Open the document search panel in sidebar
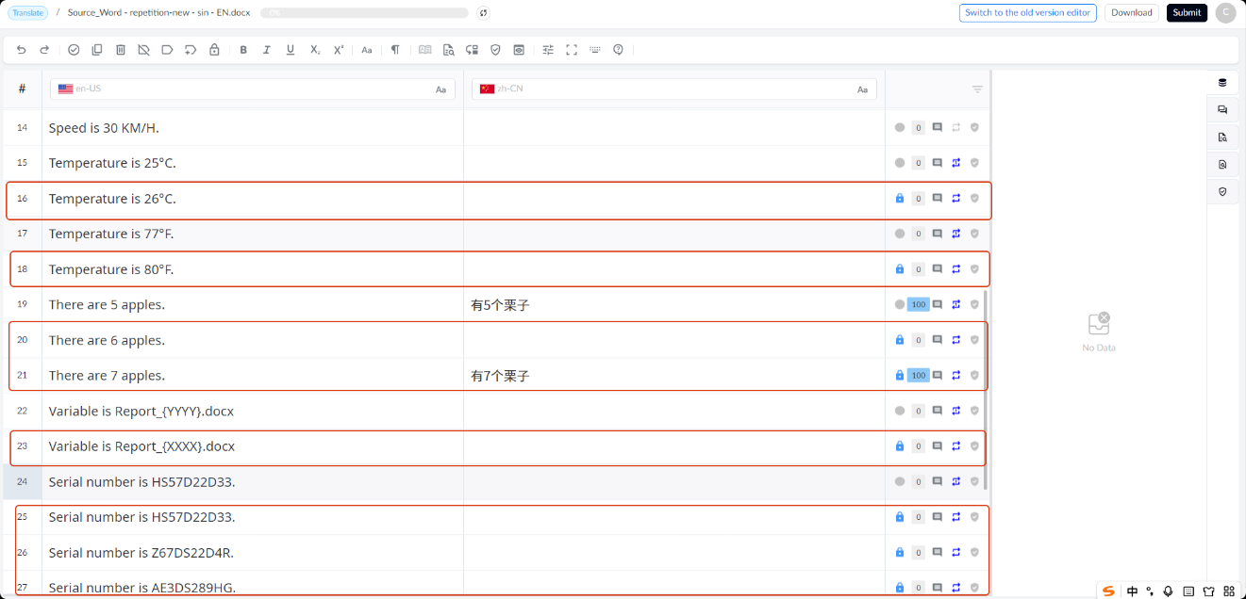1246x599 pixels. 1222,138
